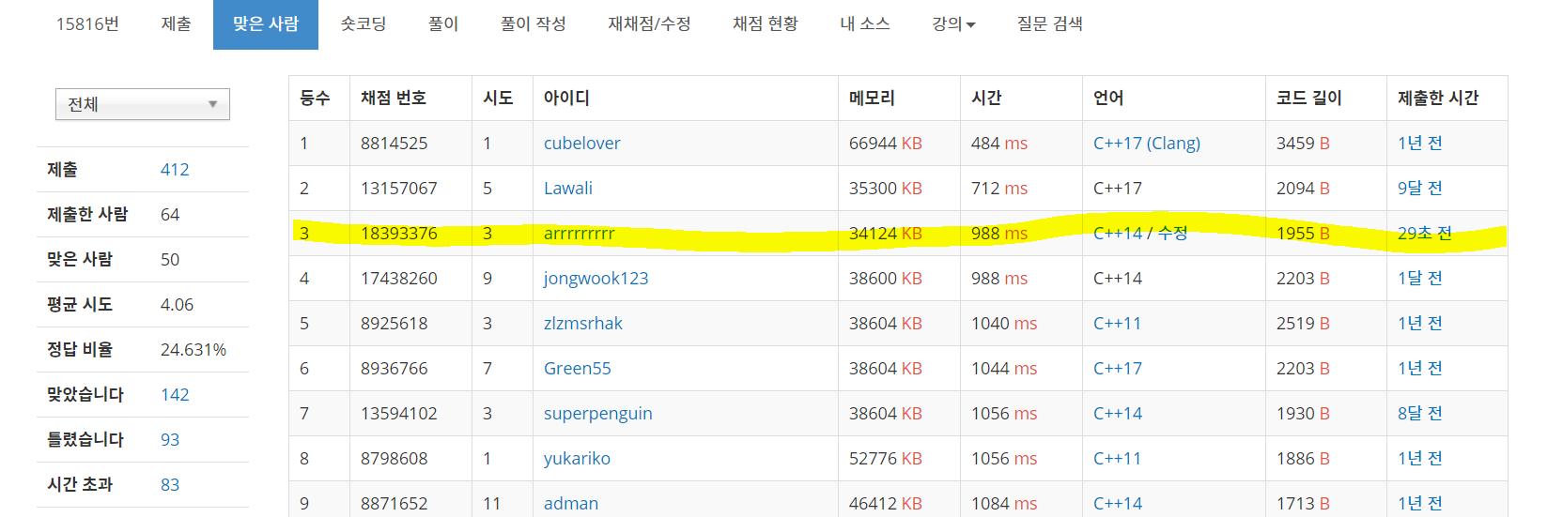This screenshot has height=517, width=1563.
Task: View yukariko's C++11 source code
Action: (x=1118, y=459)
